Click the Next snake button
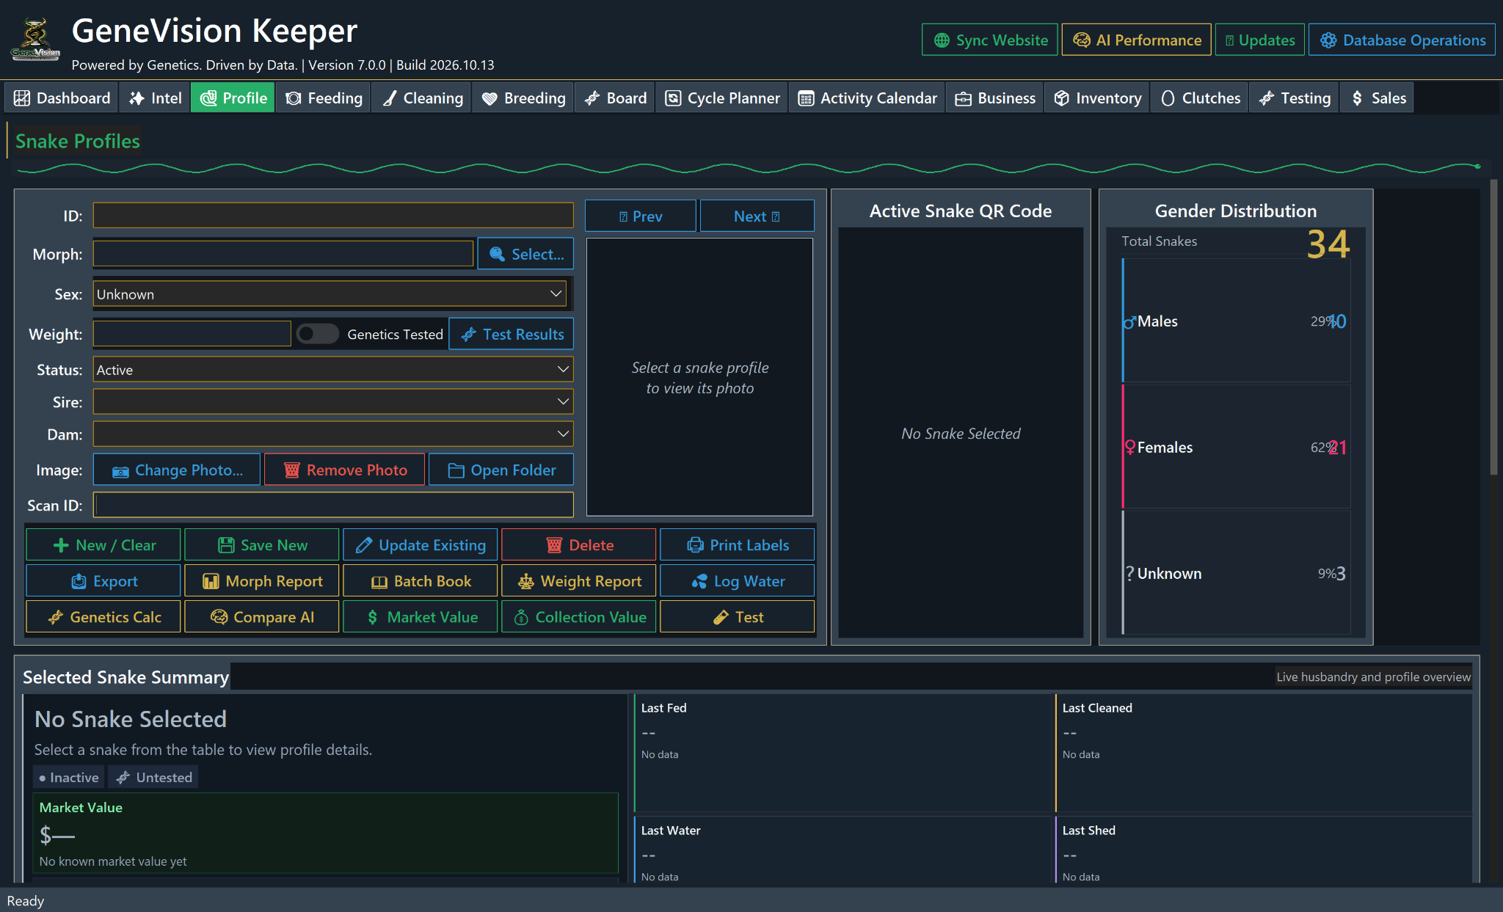The width and height of the screenshot is (1503, 912). pyautogui.click(x=757, y=216)
